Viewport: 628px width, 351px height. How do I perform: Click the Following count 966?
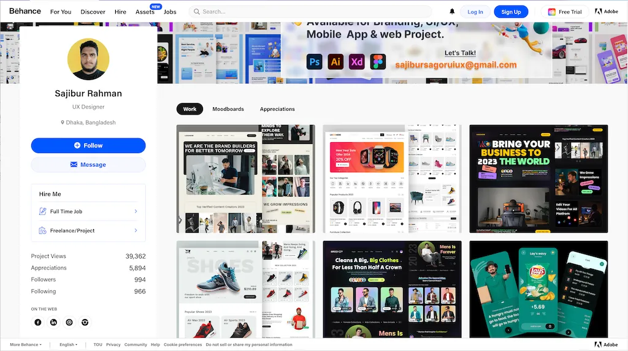click(140, 292)
